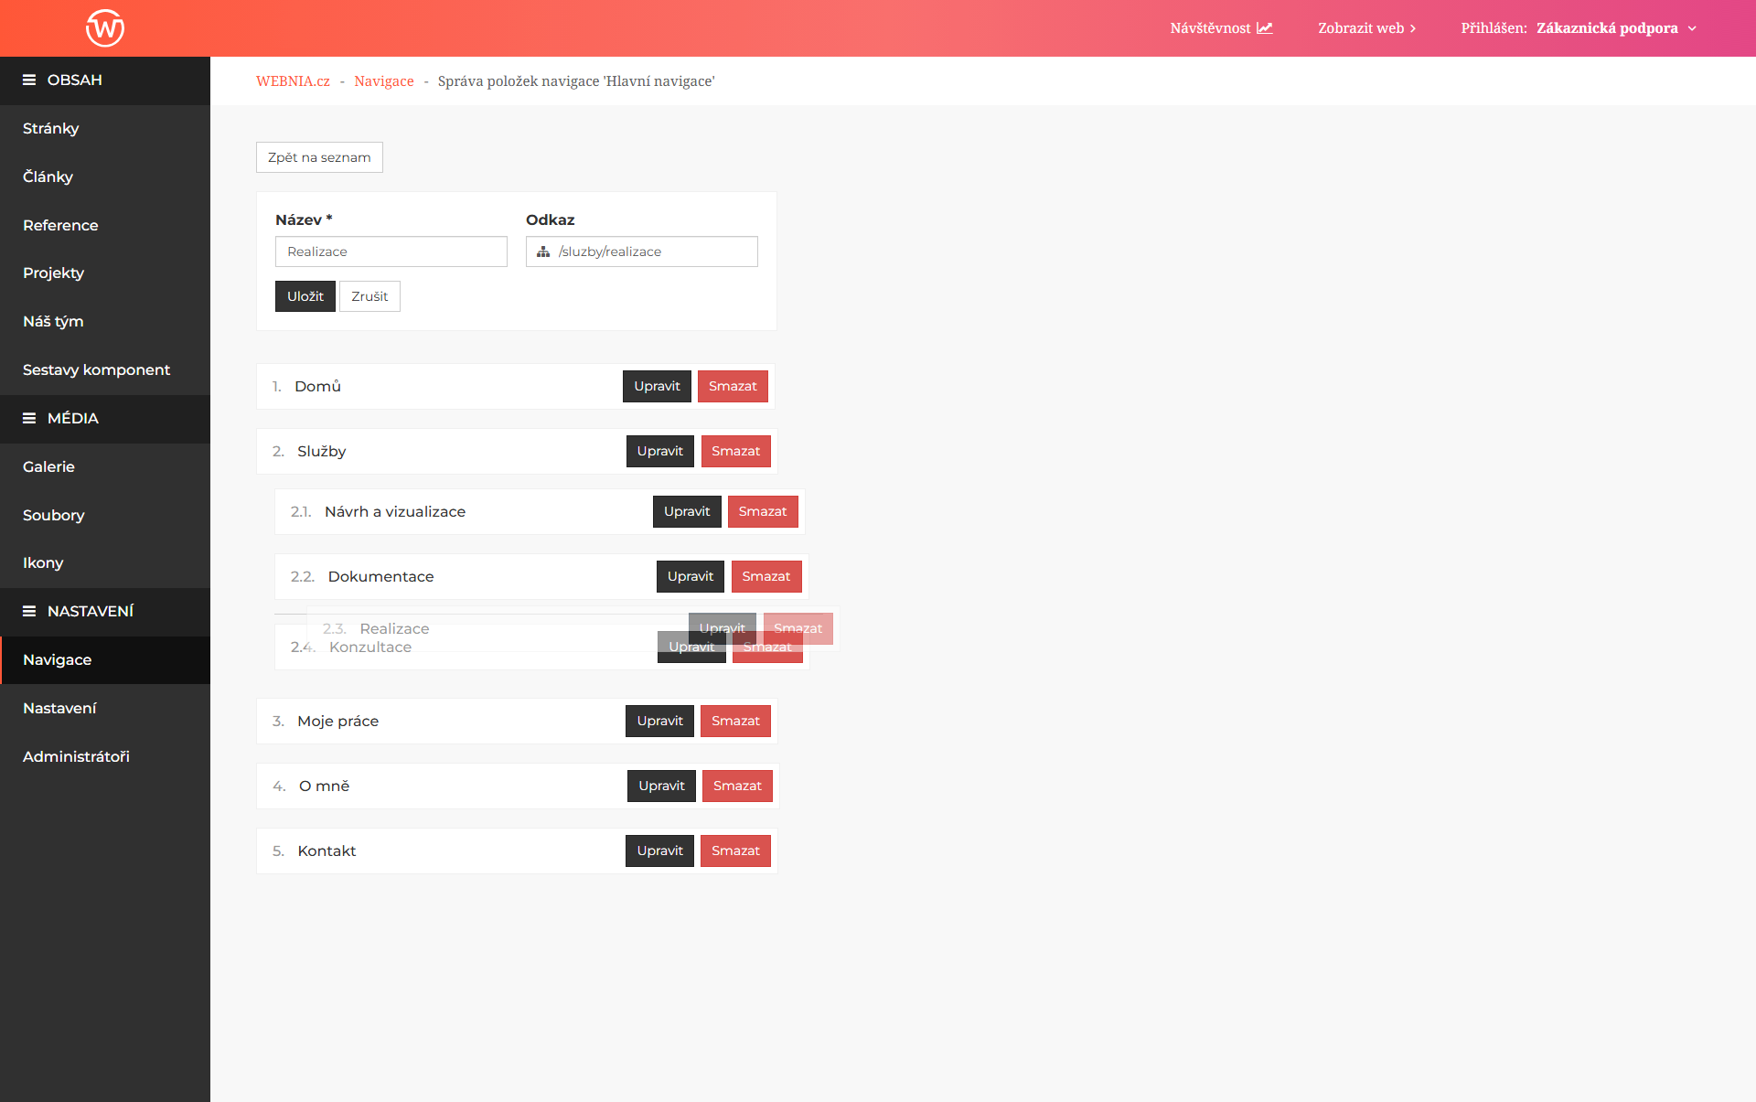The width and height of the screenshot is (1756, 1102).
Task: Click Upravit for Služby
Action: (x=660, y=451)
